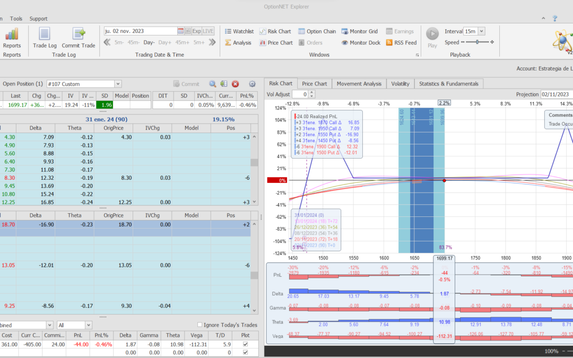This screenshot has width=573, height=358.
Task: Open the RSS Feed window
Action: [401, 42]
